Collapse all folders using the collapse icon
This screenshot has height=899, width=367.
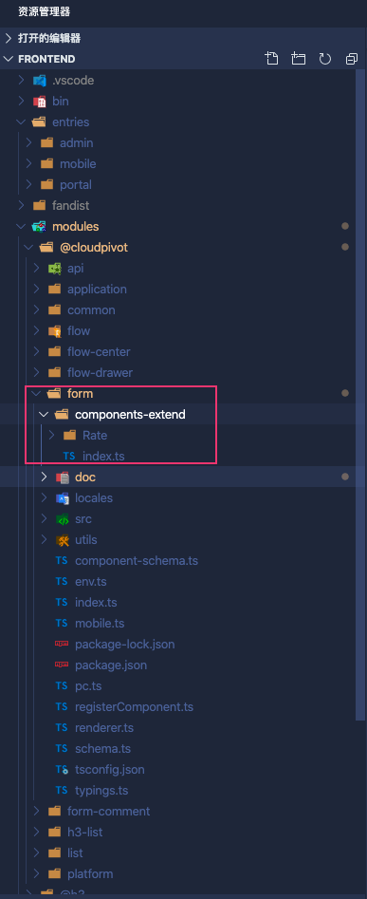(352, 59)
